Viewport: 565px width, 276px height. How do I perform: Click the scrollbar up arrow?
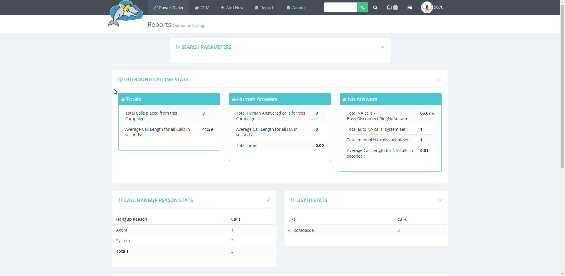coord(562,2)
